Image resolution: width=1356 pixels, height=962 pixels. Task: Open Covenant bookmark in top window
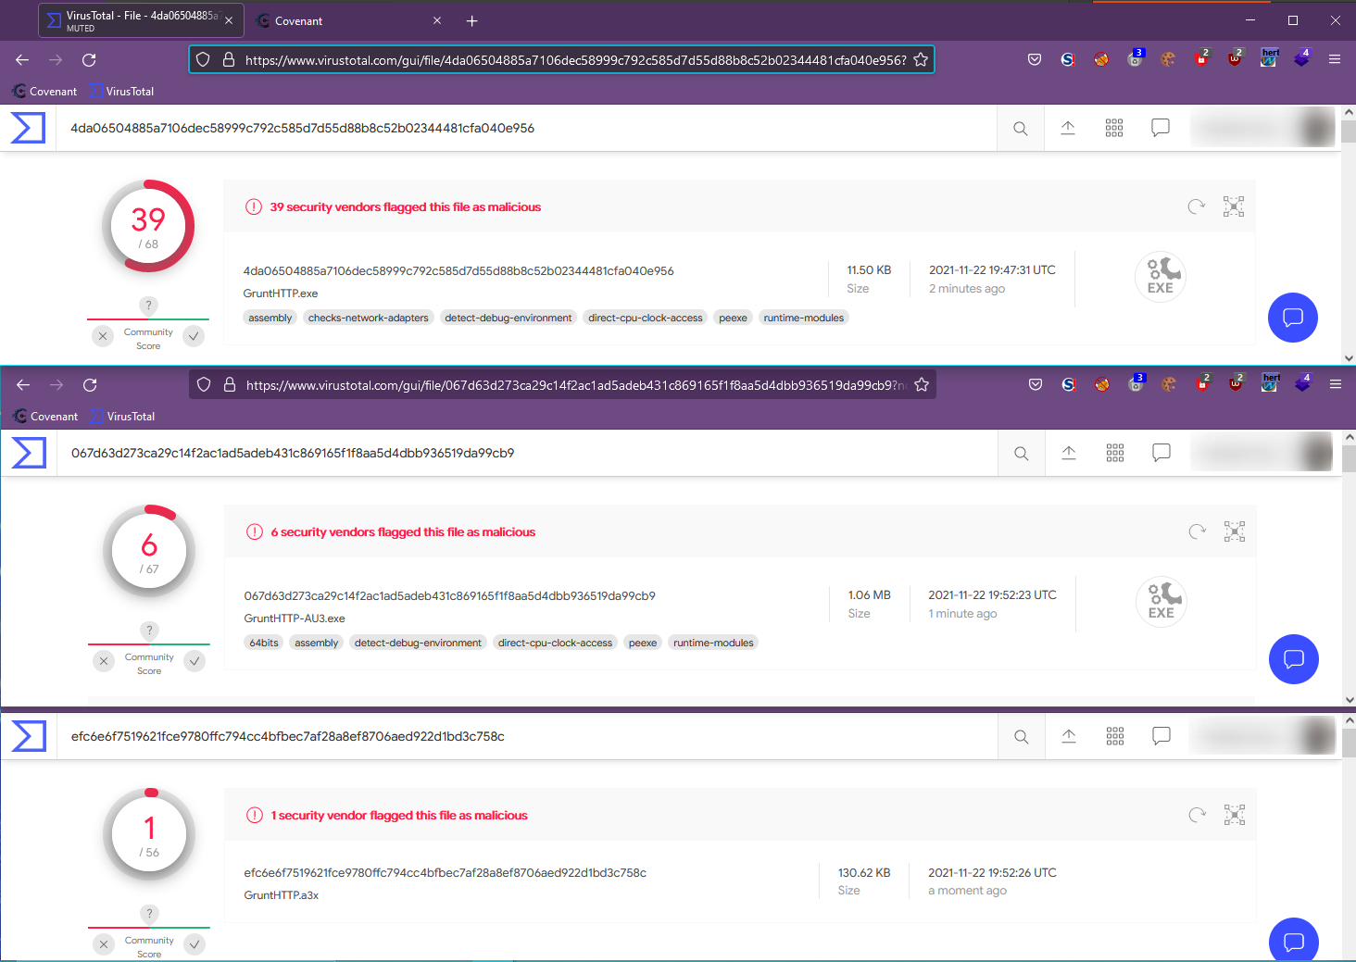coord(45,92)
